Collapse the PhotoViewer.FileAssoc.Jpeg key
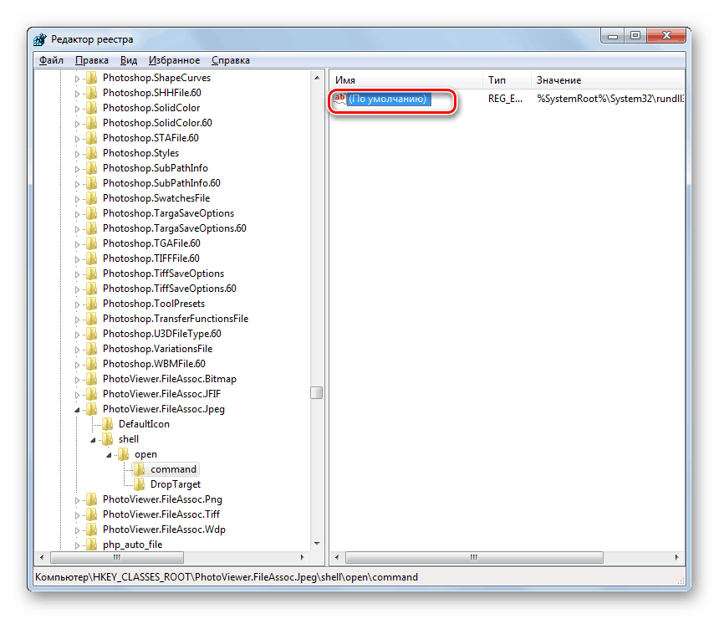Screen dimensions: 719x619 (x=79, y=408)
